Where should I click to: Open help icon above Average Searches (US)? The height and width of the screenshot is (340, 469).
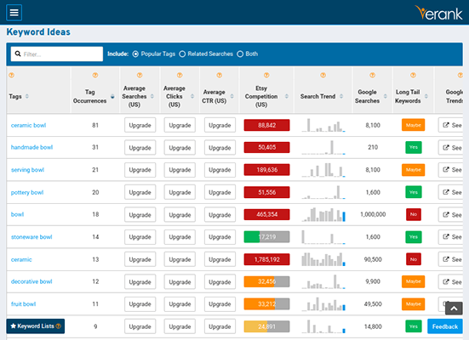(140, 75)
